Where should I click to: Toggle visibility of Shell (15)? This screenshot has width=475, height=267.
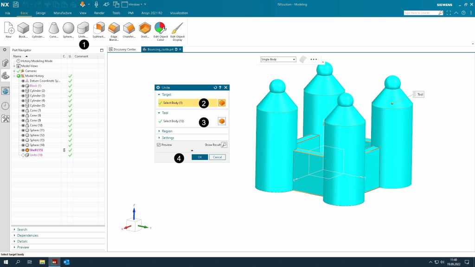tap(23, 150)
